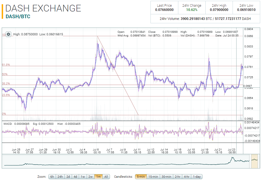Image resolution: width=261 pixels, height=180 pixels.
Task: Click the 0% Fibonacci level label
Action: point(4,114)
